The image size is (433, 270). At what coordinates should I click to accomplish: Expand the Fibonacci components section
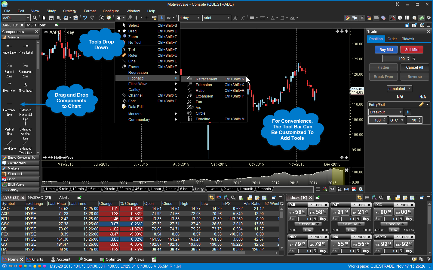[20, 174]
